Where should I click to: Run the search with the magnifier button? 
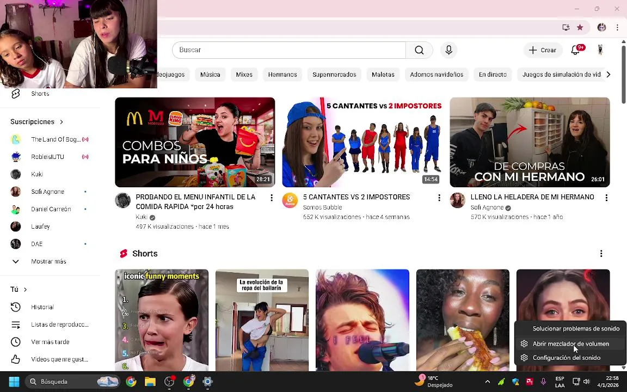click(419, 50)
